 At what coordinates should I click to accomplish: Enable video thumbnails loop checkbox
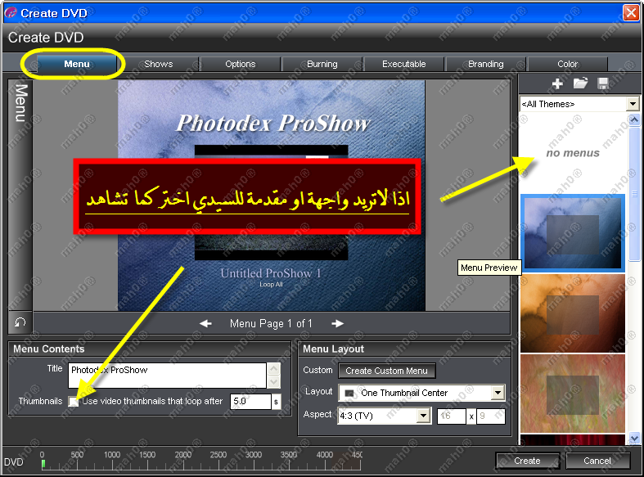pyautogui.click(x=74, y=402)
